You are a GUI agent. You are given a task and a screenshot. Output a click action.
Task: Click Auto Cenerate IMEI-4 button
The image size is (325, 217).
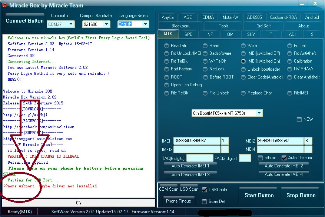click(x=284, y=174)
